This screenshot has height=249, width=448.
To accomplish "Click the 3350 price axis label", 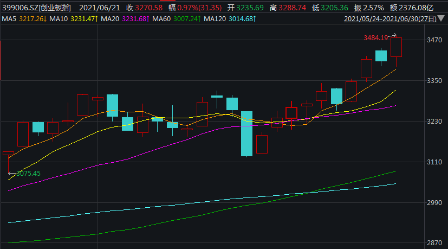I will pyautogui.click(x=434, y=81).
